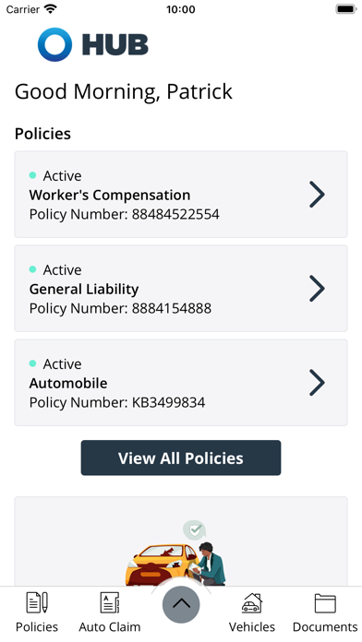Expand the center up-arrow menu button

tap(181, 604)
